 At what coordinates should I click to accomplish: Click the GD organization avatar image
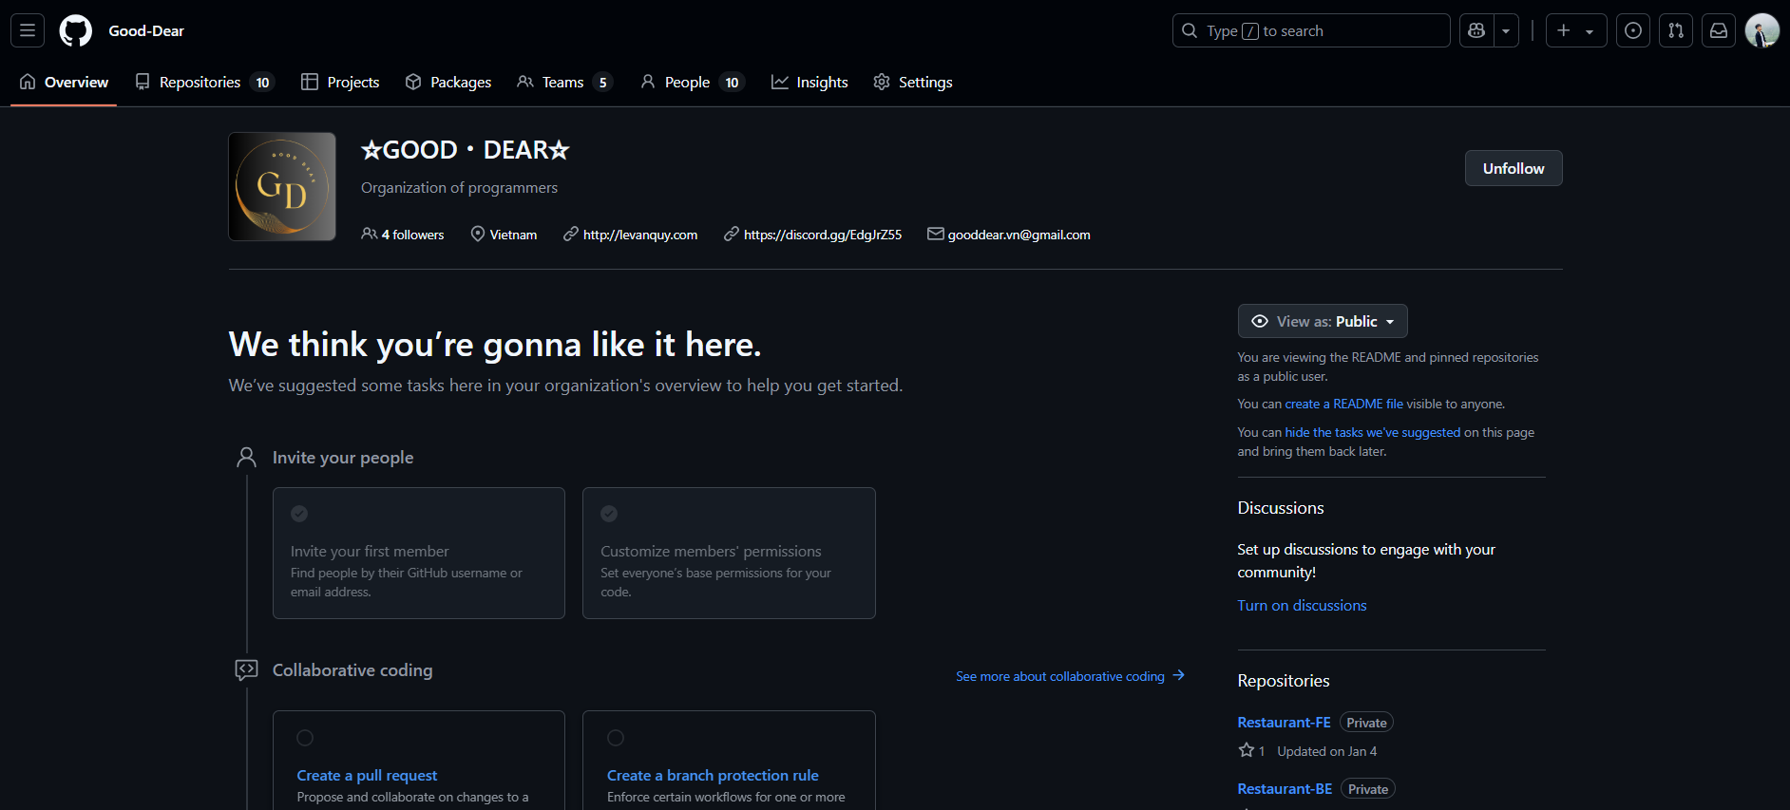coord(282,186)
